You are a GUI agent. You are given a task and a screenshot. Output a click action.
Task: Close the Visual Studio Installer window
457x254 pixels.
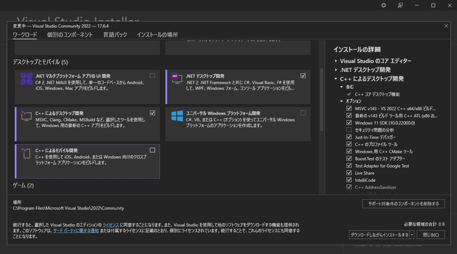click(450, 5)
